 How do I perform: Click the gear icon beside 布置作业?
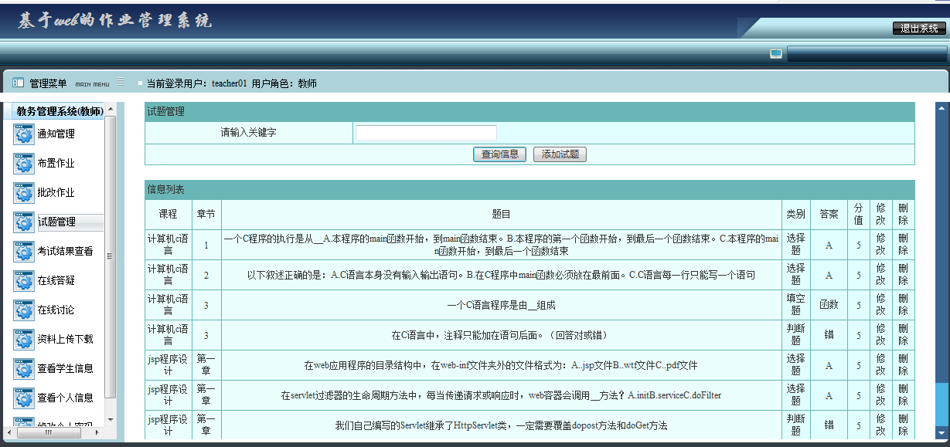coord(24,163)
